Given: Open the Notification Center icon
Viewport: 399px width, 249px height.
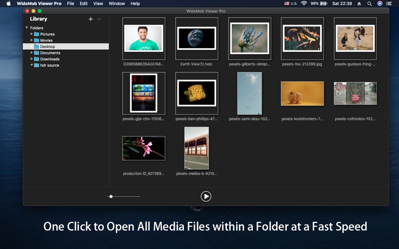Looking at the screenshot, I should [389, 3].
